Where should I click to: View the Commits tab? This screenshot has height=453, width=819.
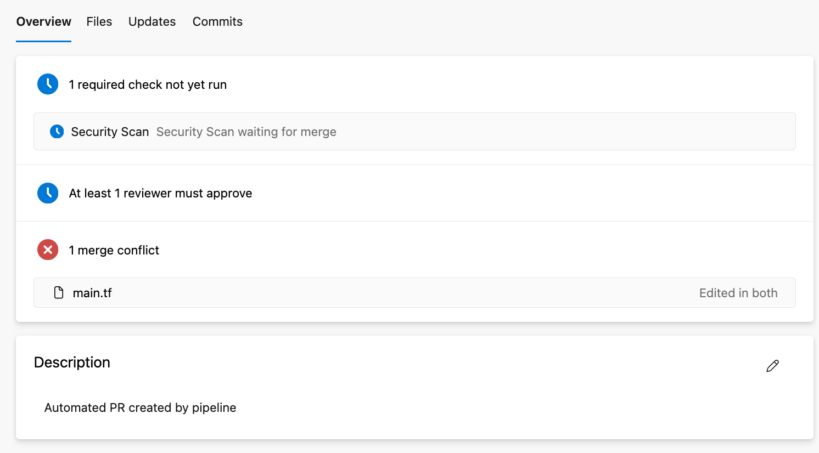click(x=217, y=22)
